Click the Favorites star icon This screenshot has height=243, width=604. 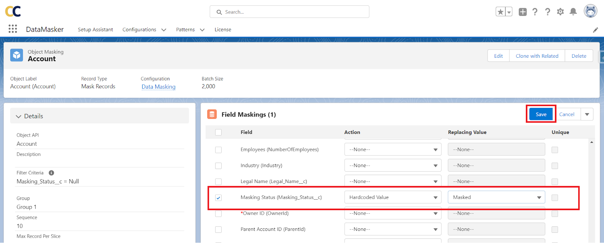click(x=500, y=12)
